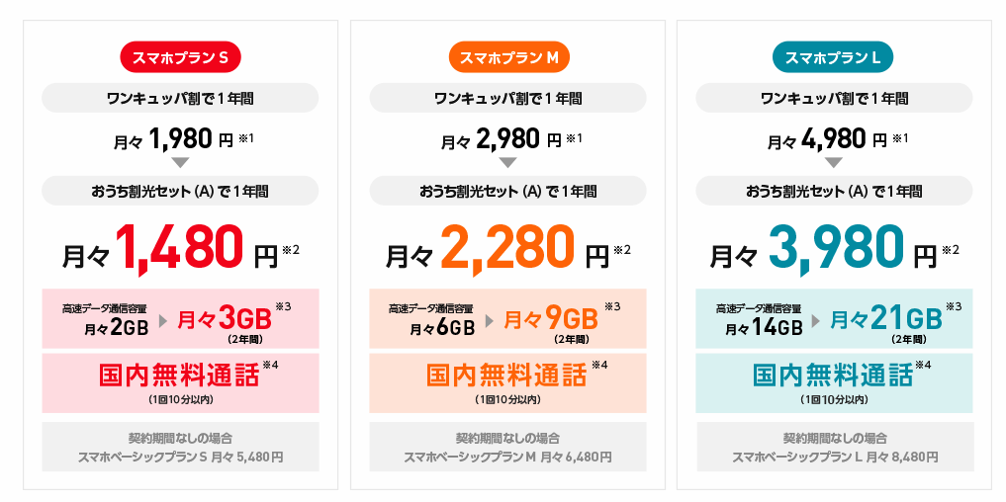This screenshot has height=502, width=1006.
Task: Click the orange 国内無料通話 box in plan M
Action: tap(508, 382)
